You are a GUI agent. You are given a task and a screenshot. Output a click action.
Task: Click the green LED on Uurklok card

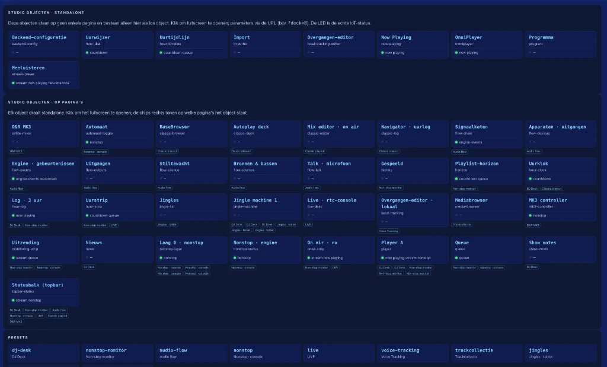(531, 179)
